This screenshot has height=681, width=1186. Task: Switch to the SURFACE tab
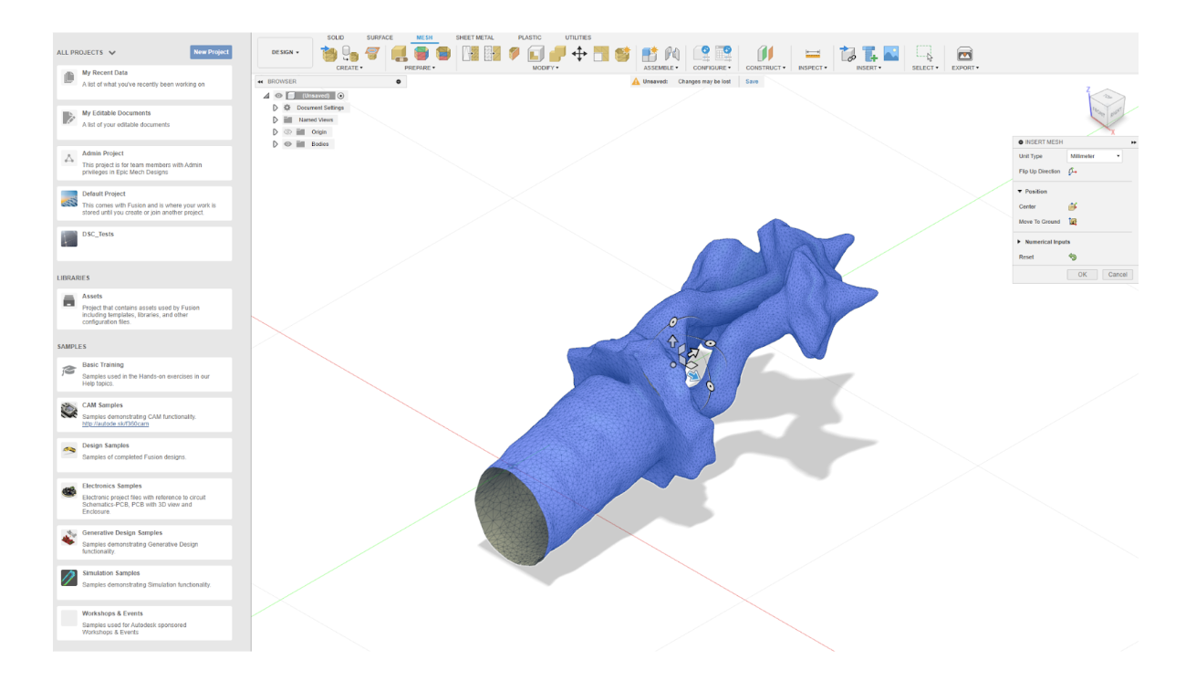click(380, 37)
